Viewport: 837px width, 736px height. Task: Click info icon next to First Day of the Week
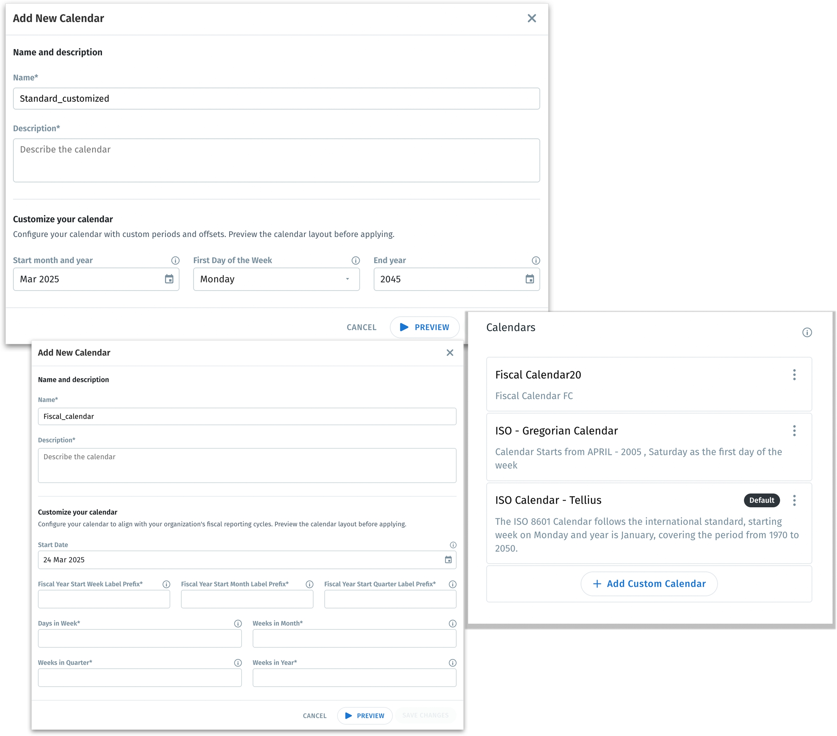(355, 260)
